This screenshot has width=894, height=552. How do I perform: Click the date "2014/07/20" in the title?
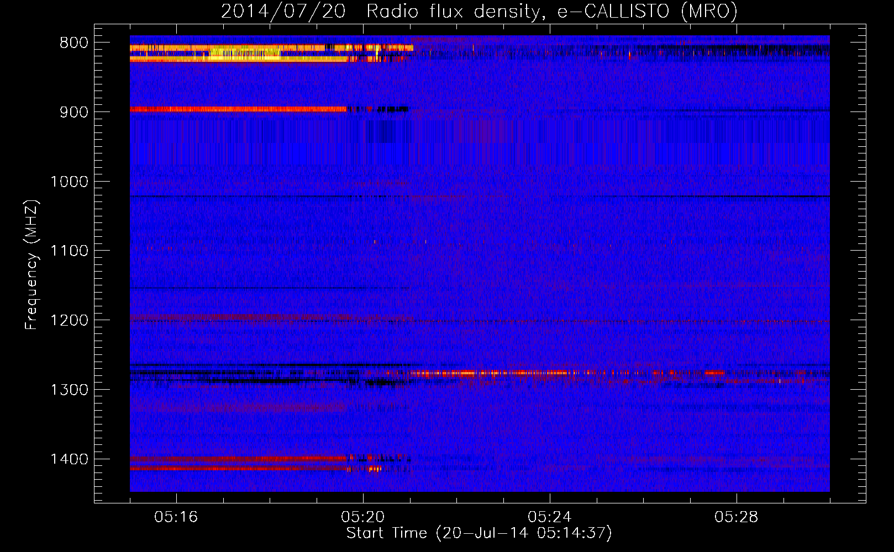[x=283, y=11]
